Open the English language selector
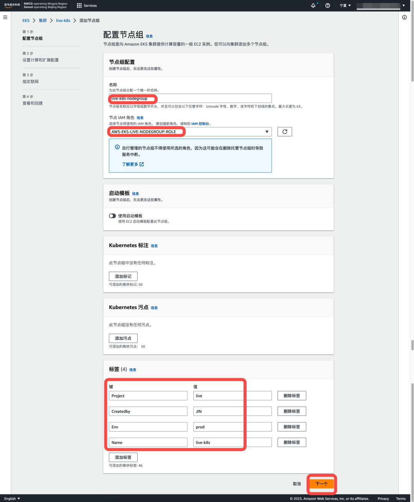The width and height of the screenshot is (414, 502). (x=12, y=499)
